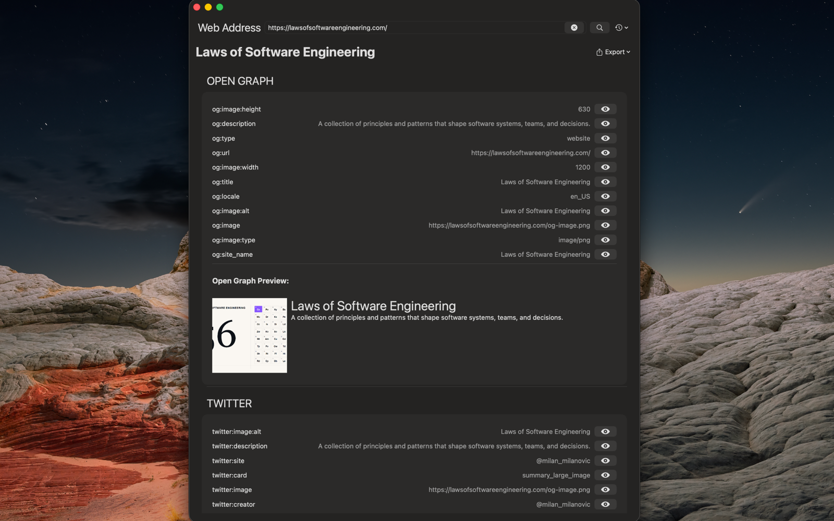Click the twitter:image URL value
This screenshot has width=834, height=521.
click(x=509, y=490)
